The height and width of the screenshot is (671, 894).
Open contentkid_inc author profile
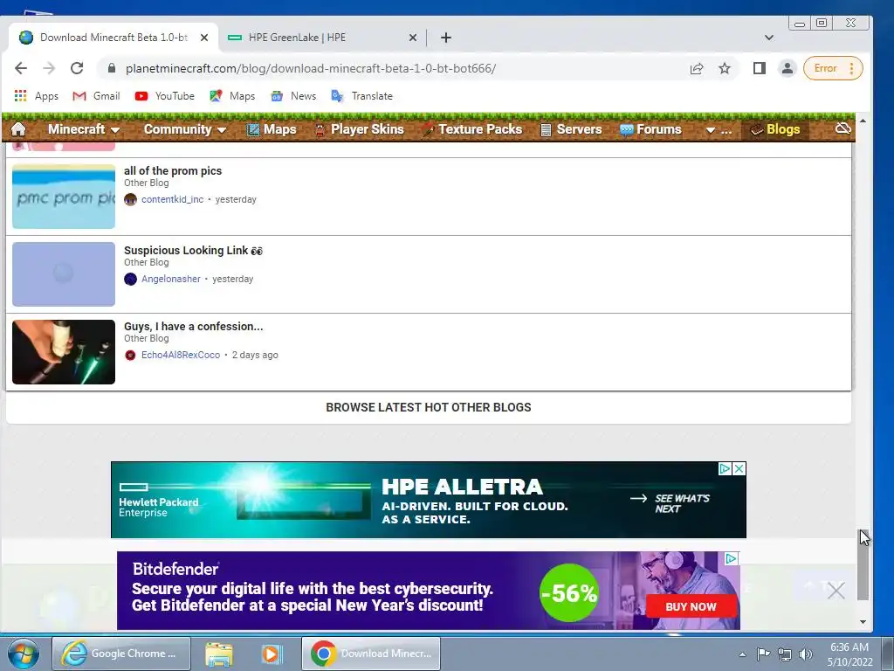click(172, 199)
